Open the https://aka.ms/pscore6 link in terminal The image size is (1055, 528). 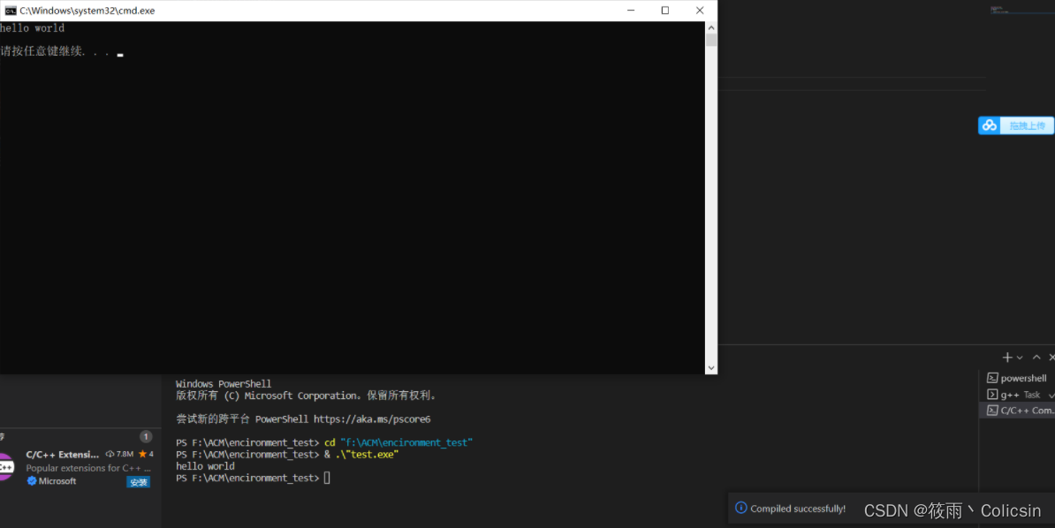point(372,419)
